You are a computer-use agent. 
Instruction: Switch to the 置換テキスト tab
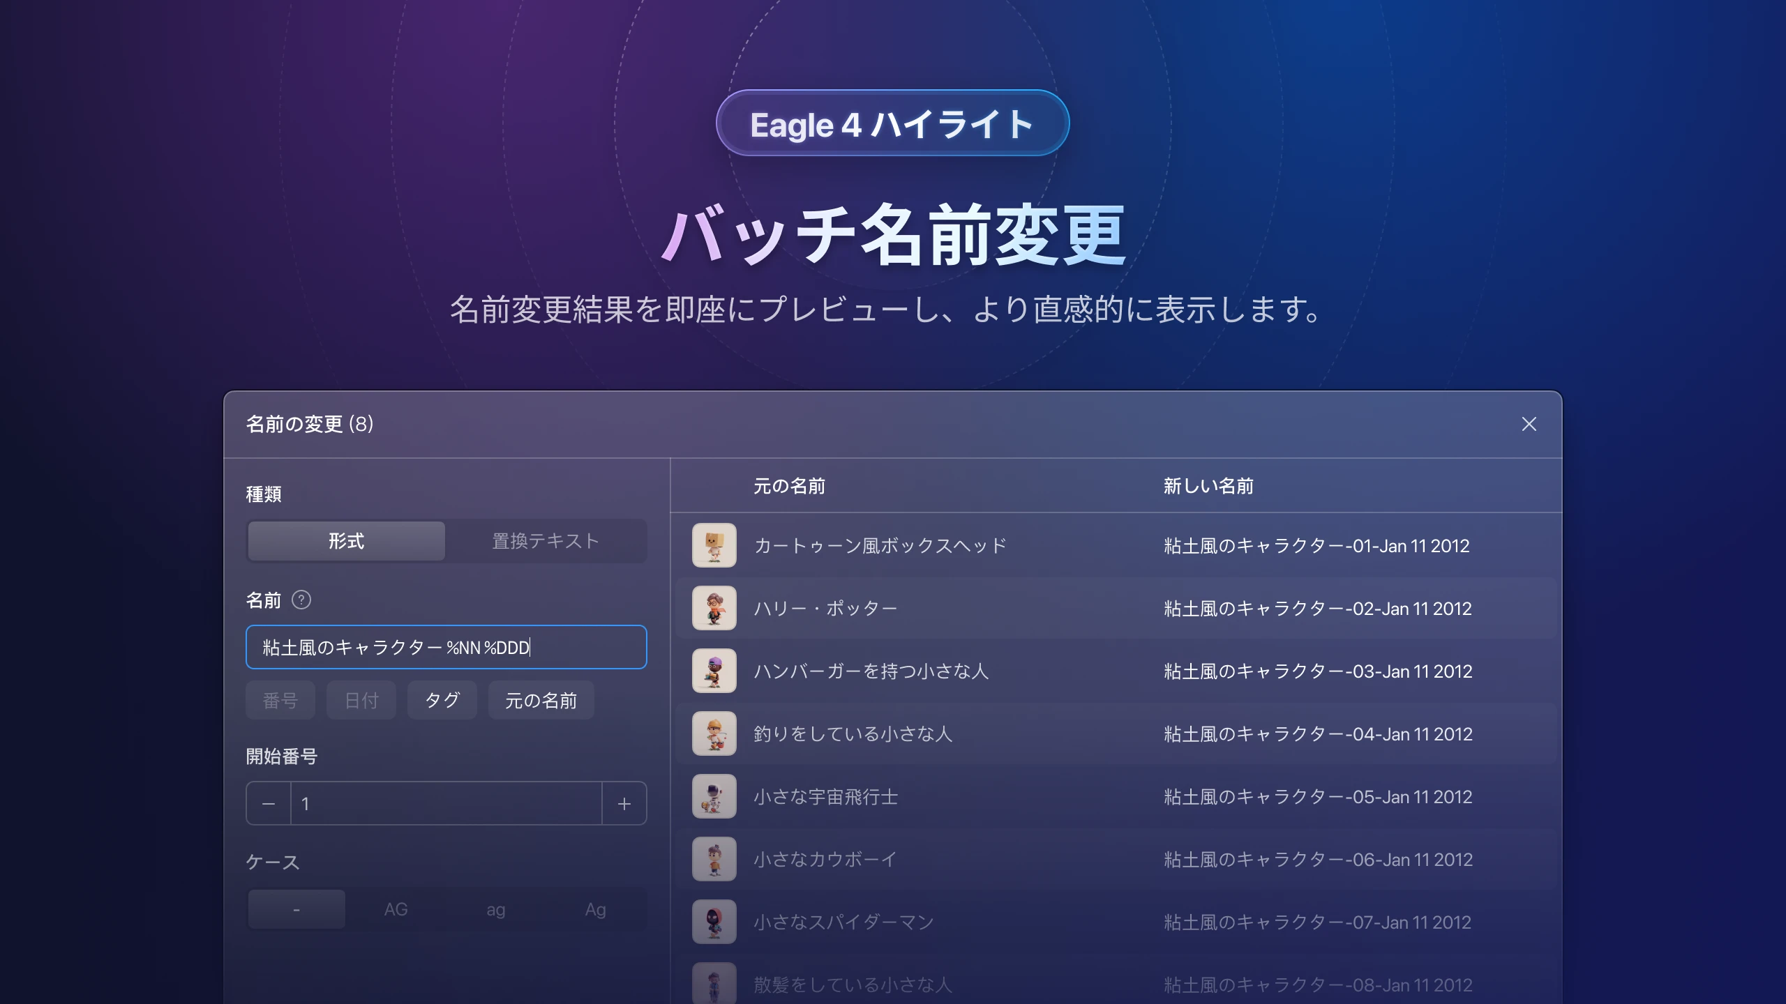(546, 541)
